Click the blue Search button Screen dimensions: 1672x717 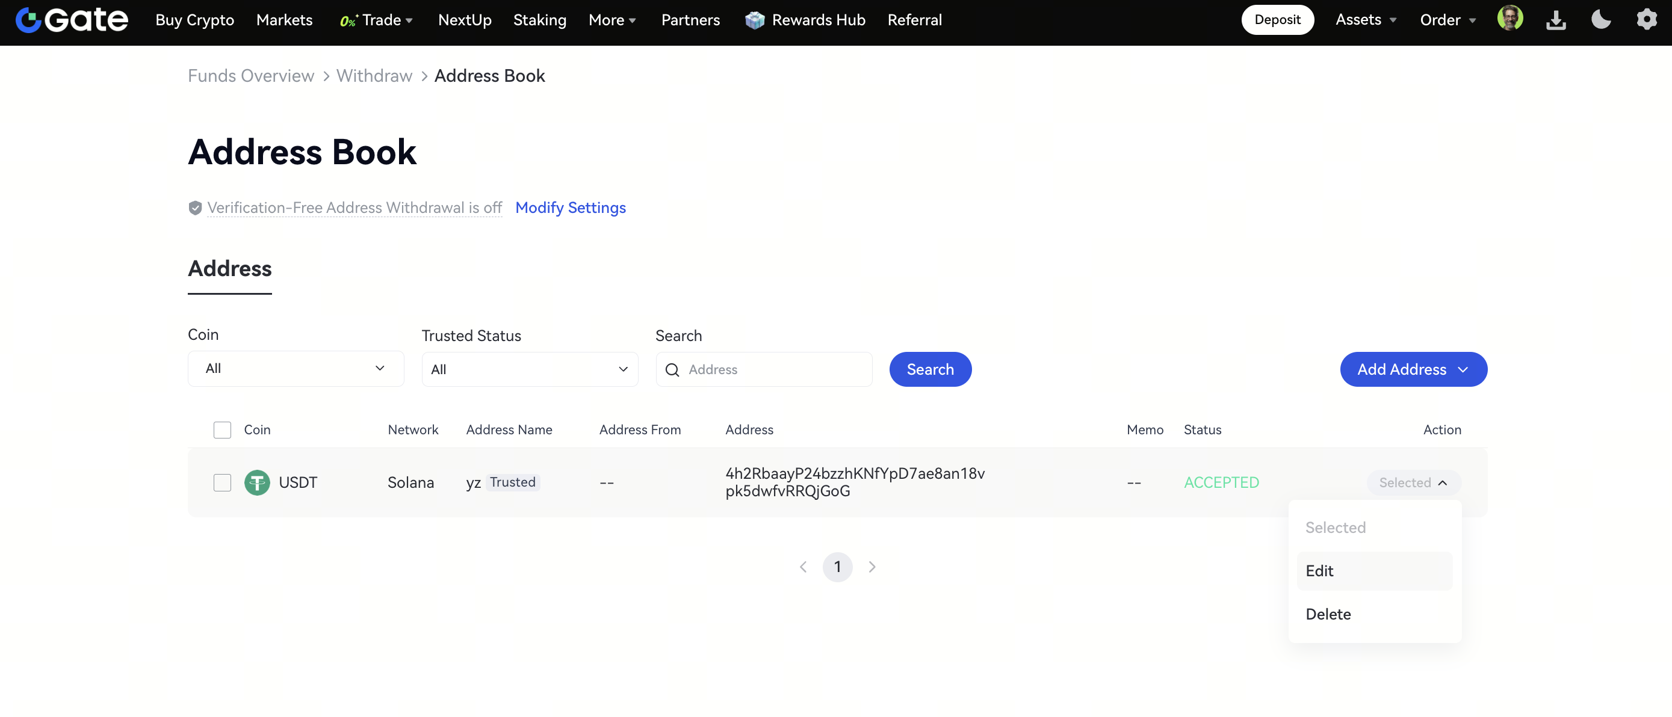point(929,369)
